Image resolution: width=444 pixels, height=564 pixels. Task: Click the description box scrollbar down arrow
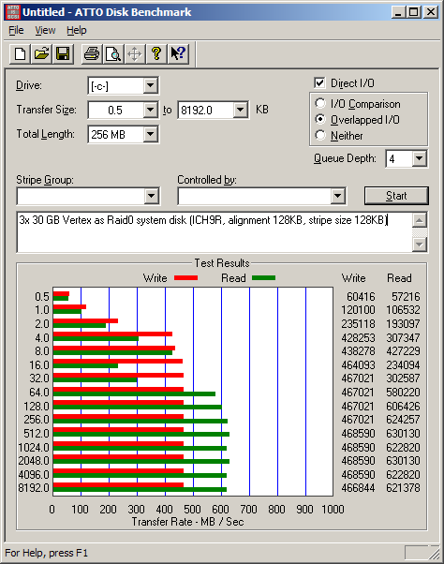[420, 245]
